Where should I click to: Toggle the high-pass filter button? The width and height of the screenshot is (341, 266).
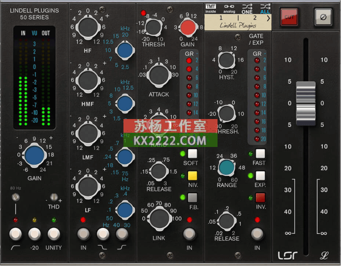(x=16, y=234)
